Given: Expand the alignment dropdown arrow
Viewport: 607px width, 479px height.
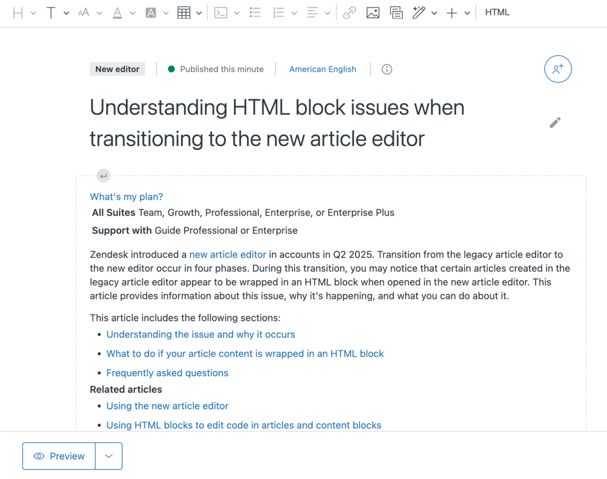Looking at the screenshot, I should click(327, 13).
